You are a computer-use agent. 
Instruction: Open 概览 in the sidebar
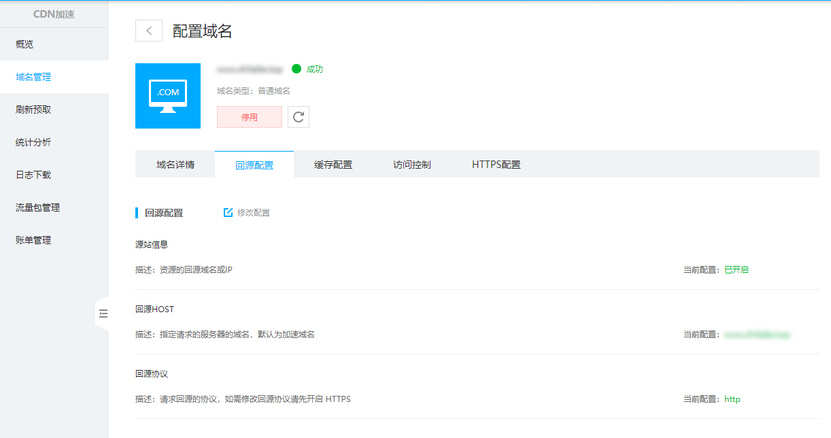point(24,44)
